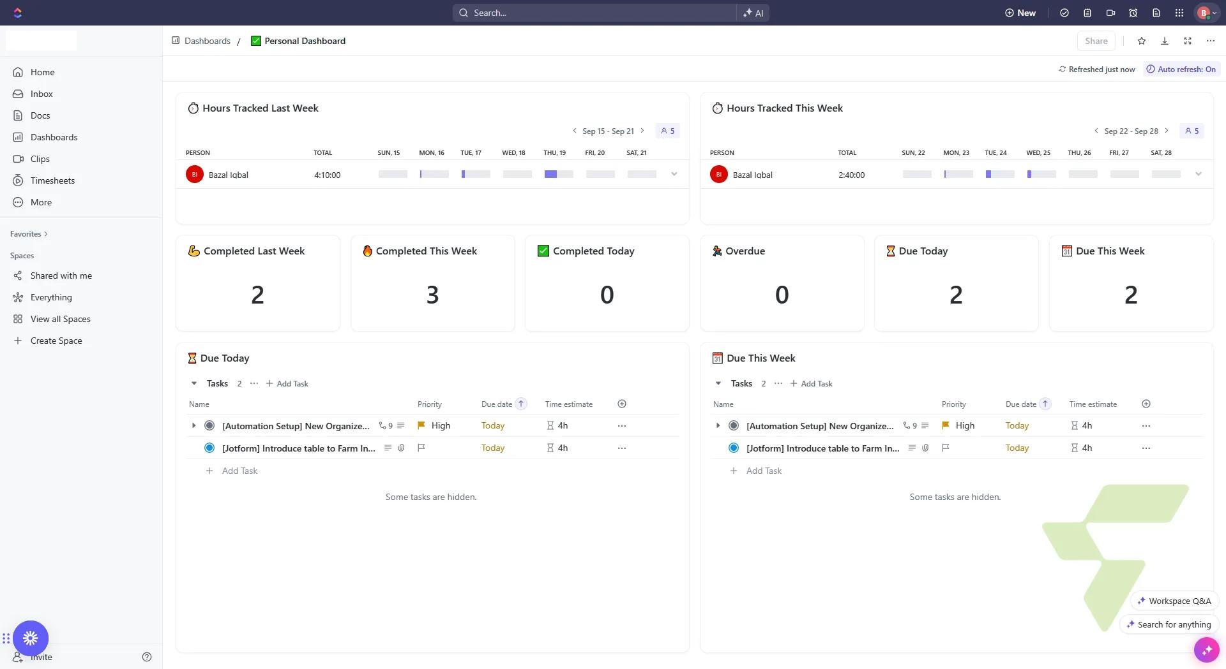Toggle the Due date sort arrow in Due This Week

click(x=1045, y=404)
